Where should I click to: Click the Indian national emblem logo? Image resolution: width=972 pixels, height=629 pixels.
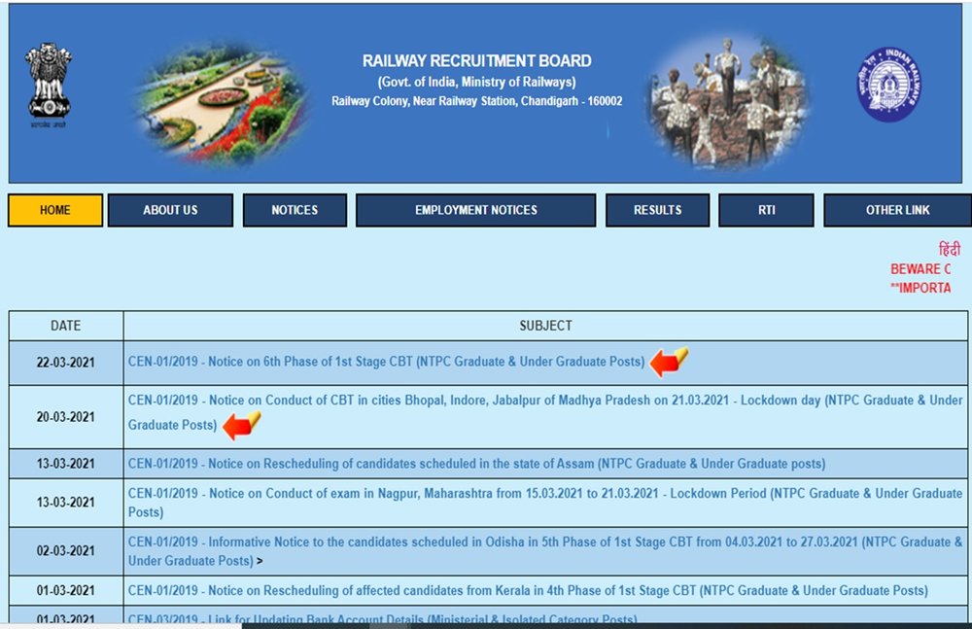coord(49,85)
